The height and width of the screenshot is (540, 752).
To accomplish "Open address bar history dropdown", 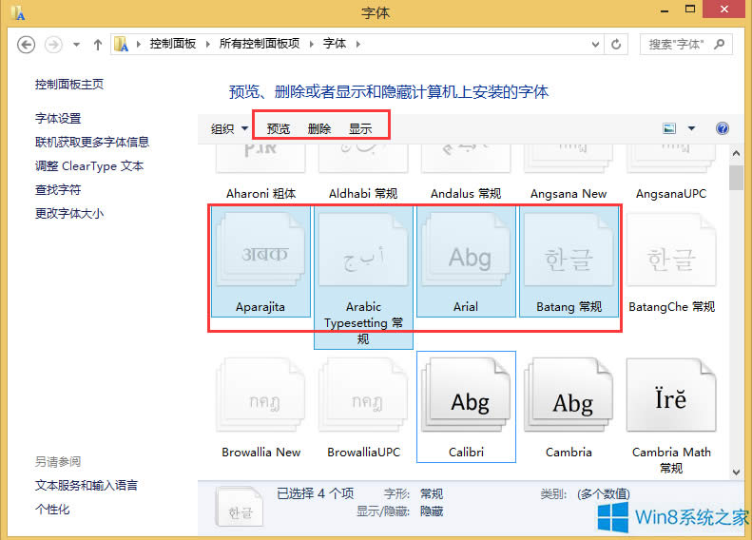I will [595, 45].
